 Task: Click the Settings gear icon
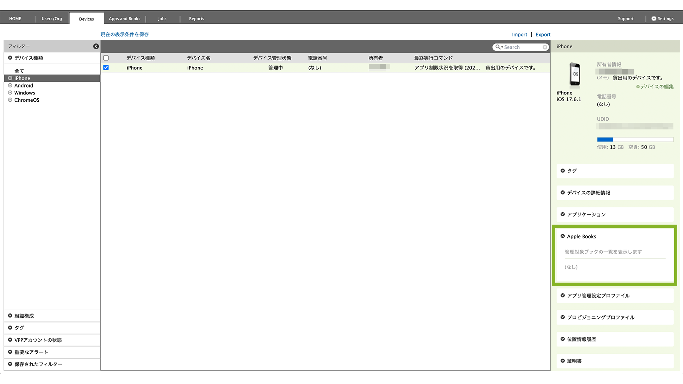pos(654,18)
